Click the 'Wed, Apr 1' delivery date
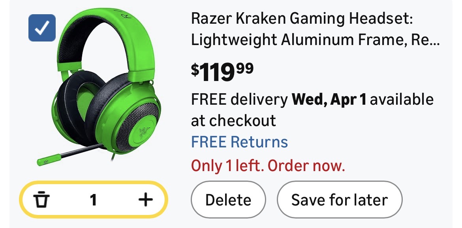The width and height of the screenshot is (462, 228). click(329, 100)
